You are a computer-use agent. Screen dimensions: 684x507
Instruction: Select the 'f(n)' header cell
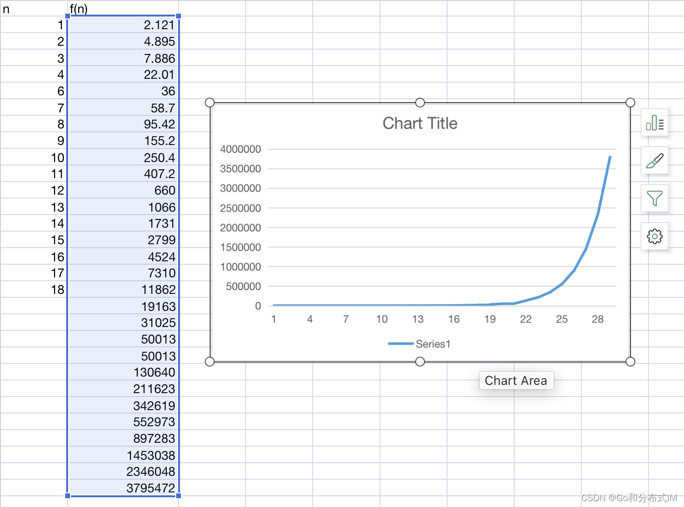pos(123,8)
